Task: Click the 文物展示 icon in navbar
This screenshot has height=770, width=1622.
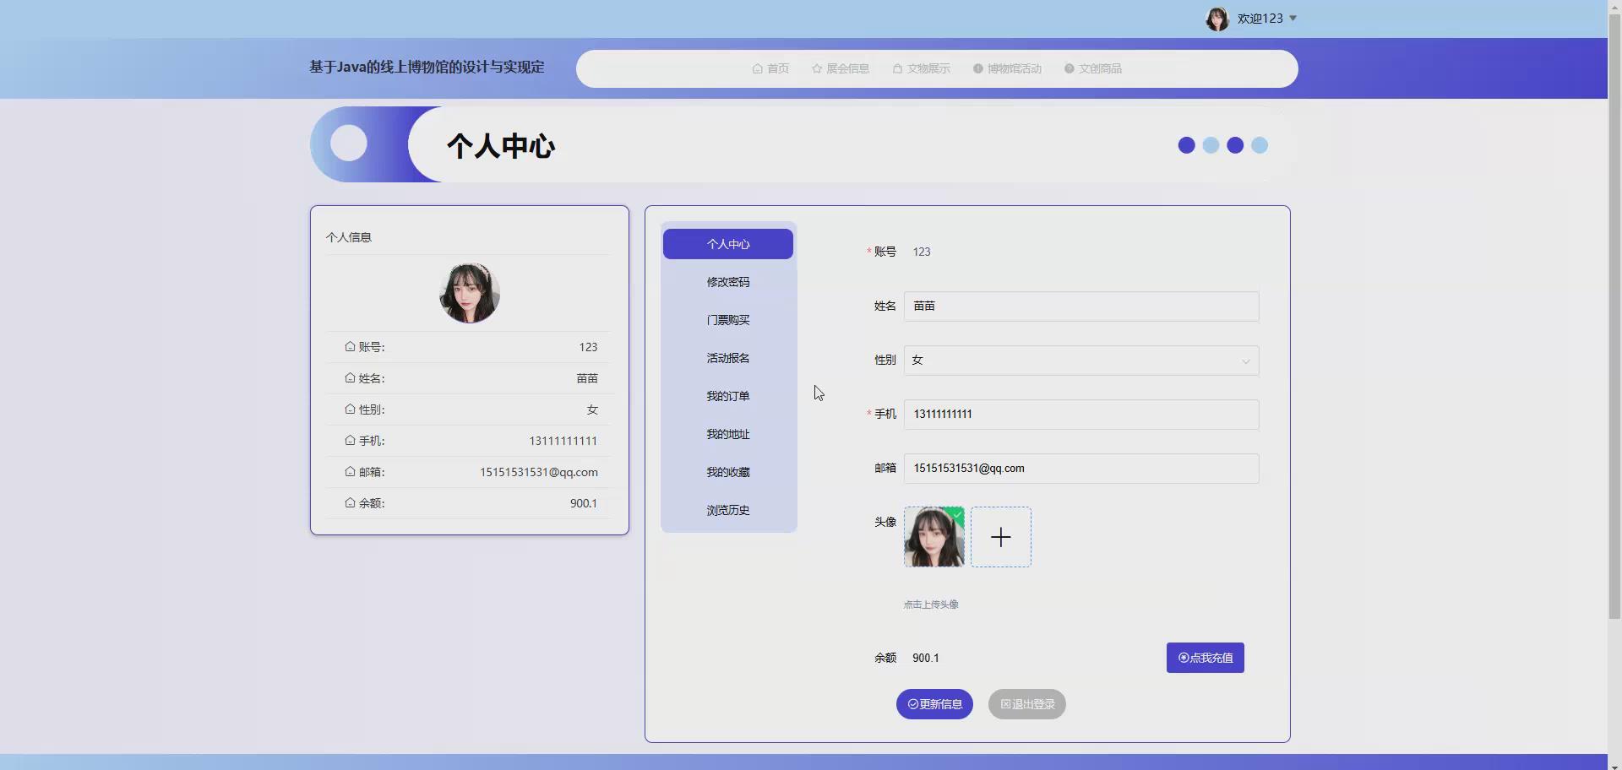Action: click(897, 68)
